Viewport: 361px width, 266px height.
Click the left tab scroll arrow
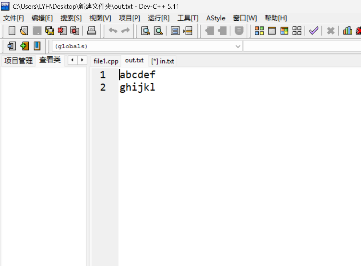[x=72, y=60]
